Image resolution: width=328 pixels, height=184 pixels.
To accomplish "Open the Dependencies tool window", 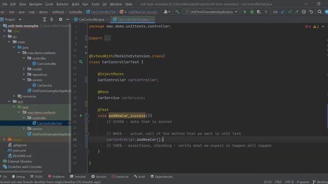I will click(162, 176).
